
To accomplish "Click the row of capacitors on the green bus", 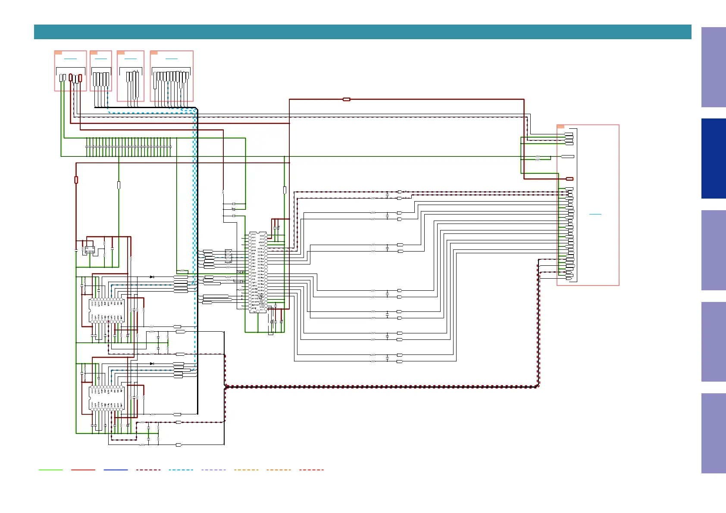I will pos(129,147).
